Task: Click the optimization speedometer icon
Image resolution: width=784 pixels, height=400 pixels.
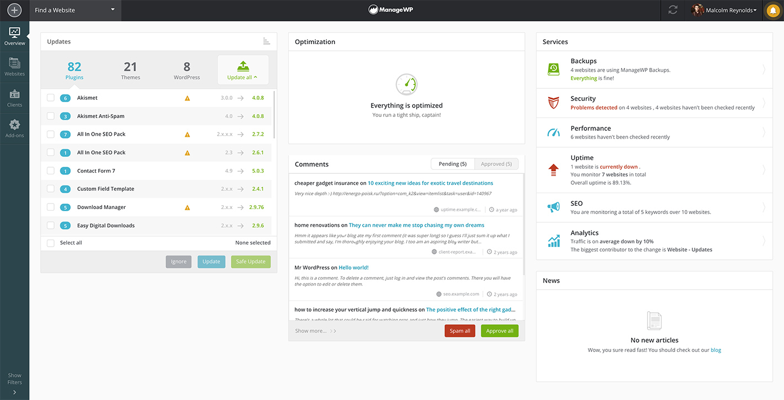Action: point(406,84)
